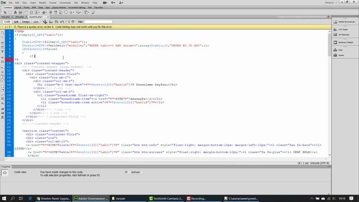The height and width of the screenshot is (202, 359).
Task: Open the Windows Start menu
Action: click(x=4, y=199)
